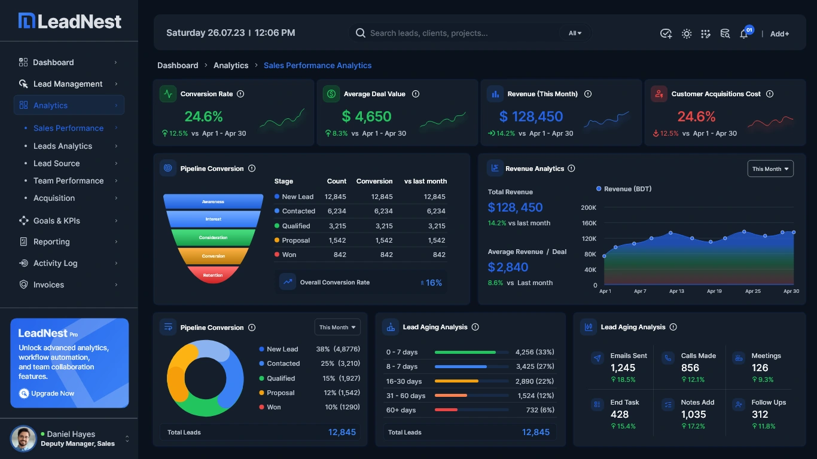
Task: Click the Meetings icon
Action: click(739, 358)
